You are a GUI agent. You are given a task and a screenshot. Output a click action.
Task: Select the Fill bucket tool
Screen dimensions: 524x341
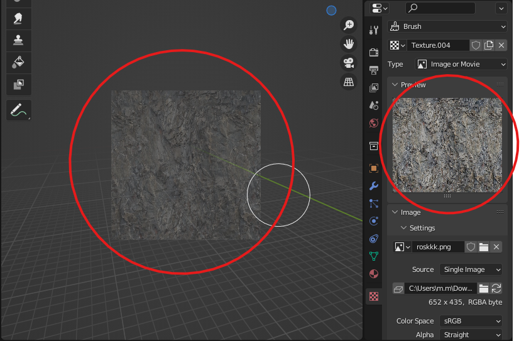point(18,61)
